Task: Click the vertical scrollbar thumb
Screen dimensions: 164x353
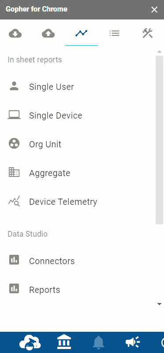Action: (159, 140)
